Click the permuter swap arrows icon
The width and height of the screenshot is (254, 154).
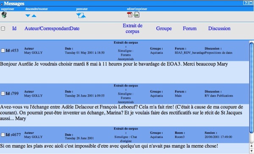81,16
